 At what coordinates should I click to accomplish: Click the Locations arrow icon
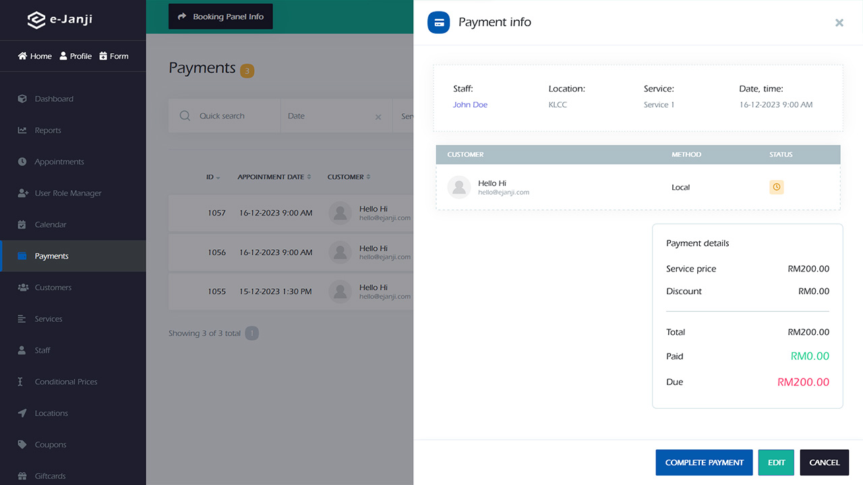[x=22, y=413]
